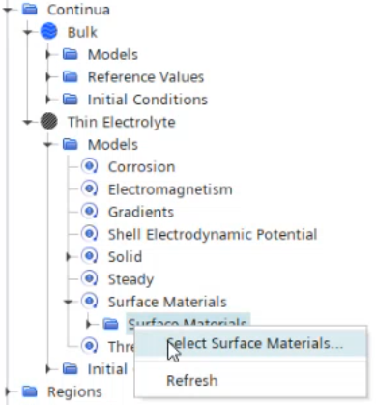Expand the Regions folder
The image size is (376, 405).
(x=8, y=391)
